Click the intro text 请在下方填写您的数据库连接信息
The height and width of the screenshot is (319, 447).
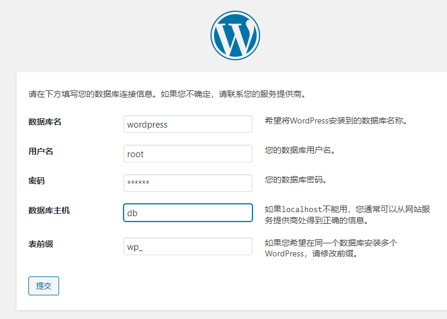click(92, 94)
